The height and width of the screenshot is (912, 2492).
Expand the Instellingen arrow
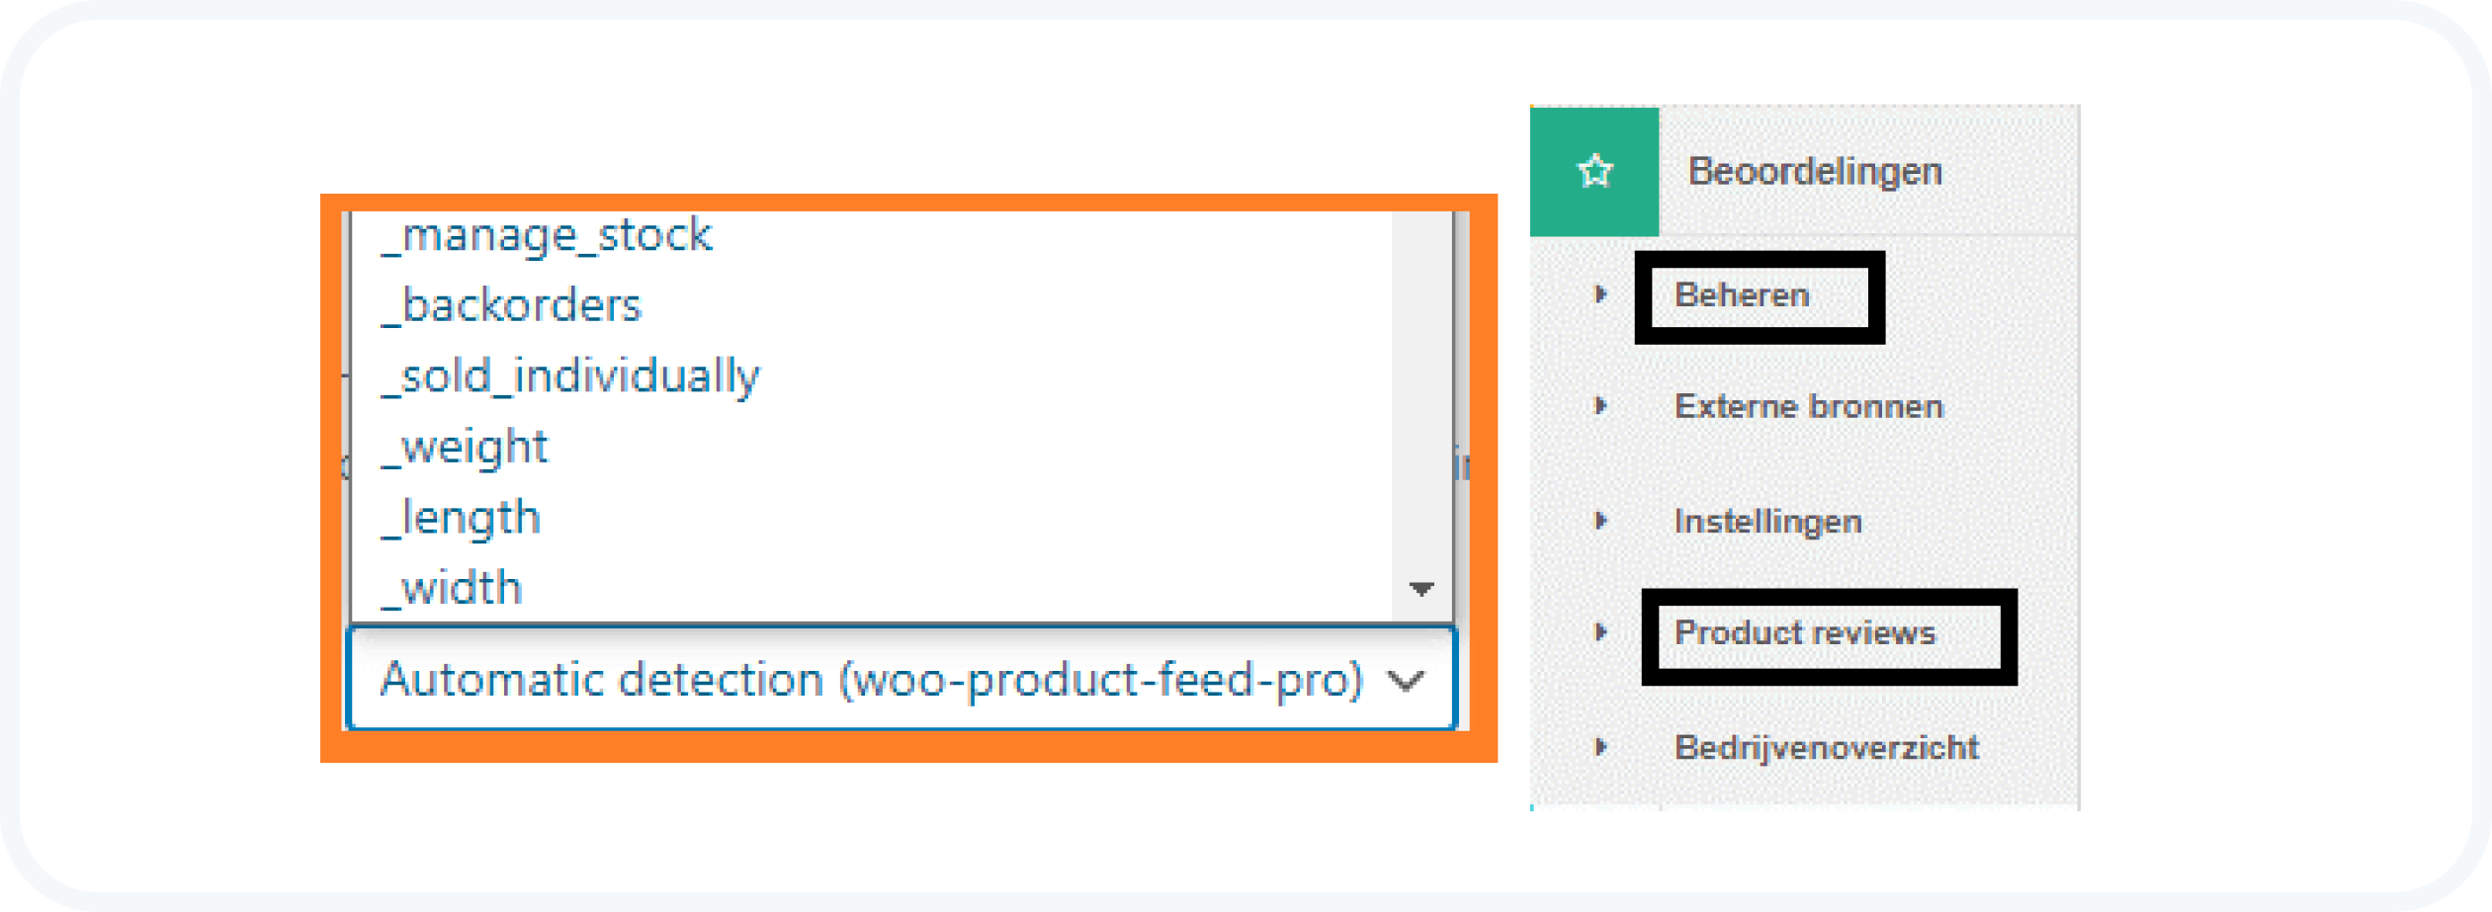tap(1600, 521)
